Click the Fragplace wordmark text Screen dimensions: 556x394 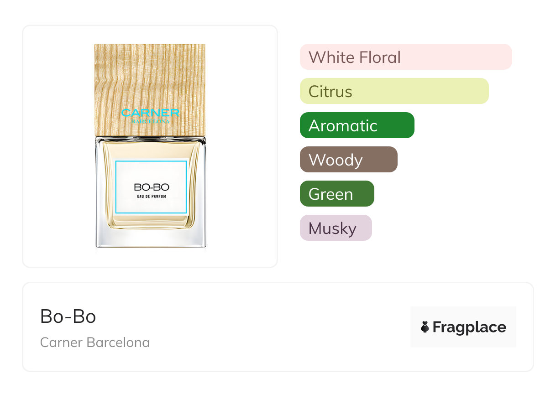click(x=469, y=327)
